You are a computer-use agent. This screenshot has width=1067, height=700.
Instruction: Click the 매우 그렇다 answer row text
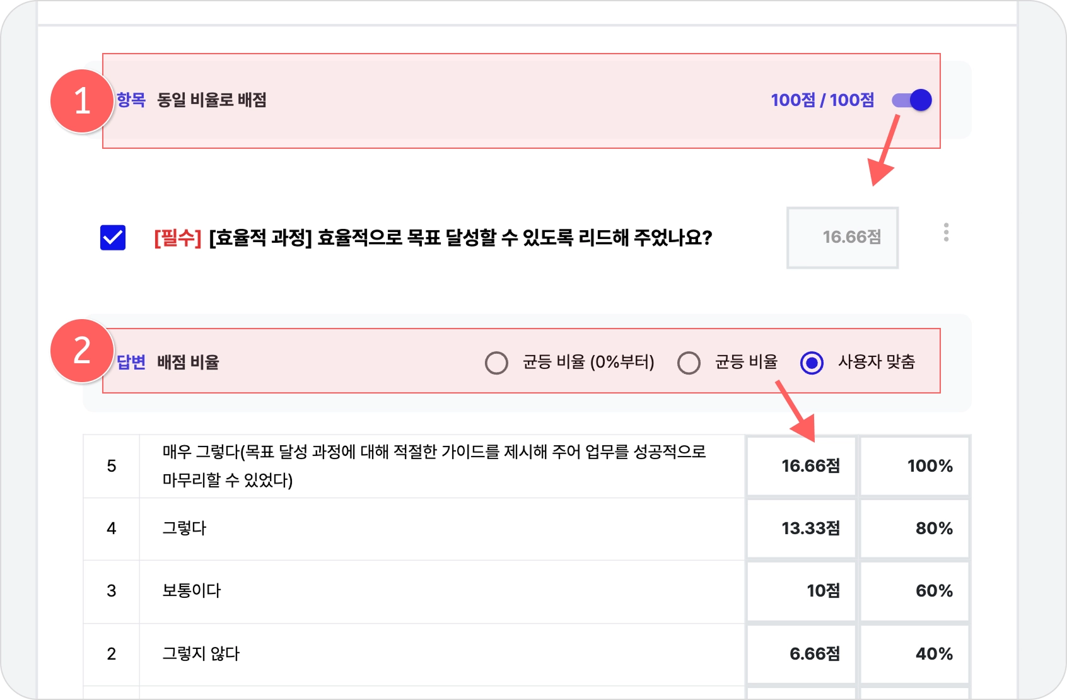click(x=434, y=466)
